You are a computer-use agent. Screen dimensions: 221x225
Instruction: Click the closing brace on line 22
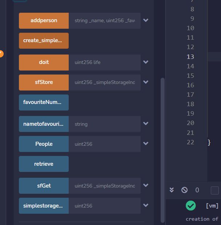(x=209, y=142)
